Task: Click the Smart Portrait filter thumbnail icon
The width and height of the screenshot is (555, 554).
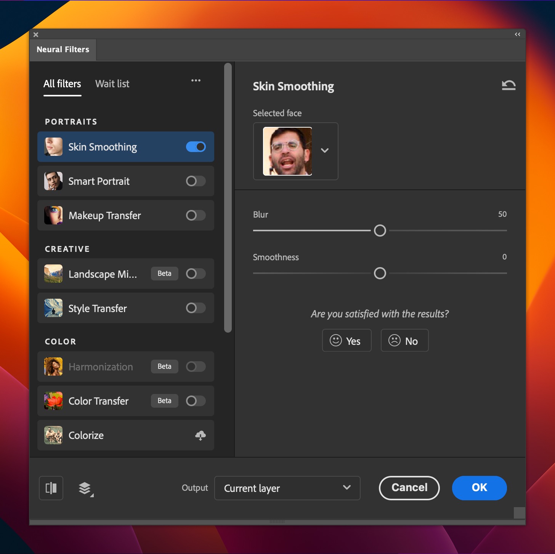Action: (53, 181)
